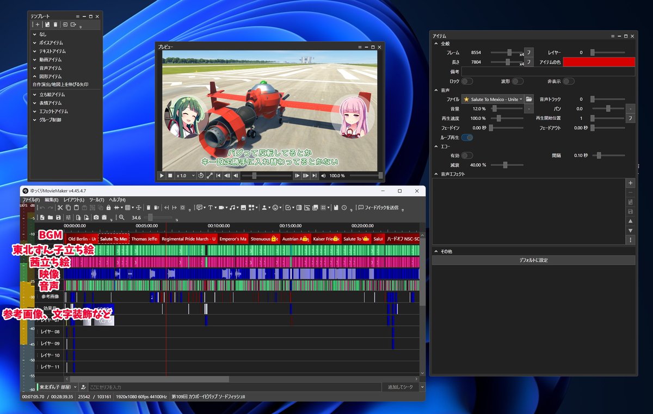This screenshot has width=653, height=414.
Task: Click the character portrait person icon in toolbar
Action: pyautogui.click(x=264, y=208)
